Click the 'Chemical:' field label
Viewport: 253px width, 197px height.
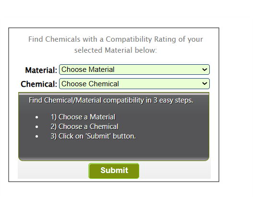pyautogui.click(x=39, y=84)
